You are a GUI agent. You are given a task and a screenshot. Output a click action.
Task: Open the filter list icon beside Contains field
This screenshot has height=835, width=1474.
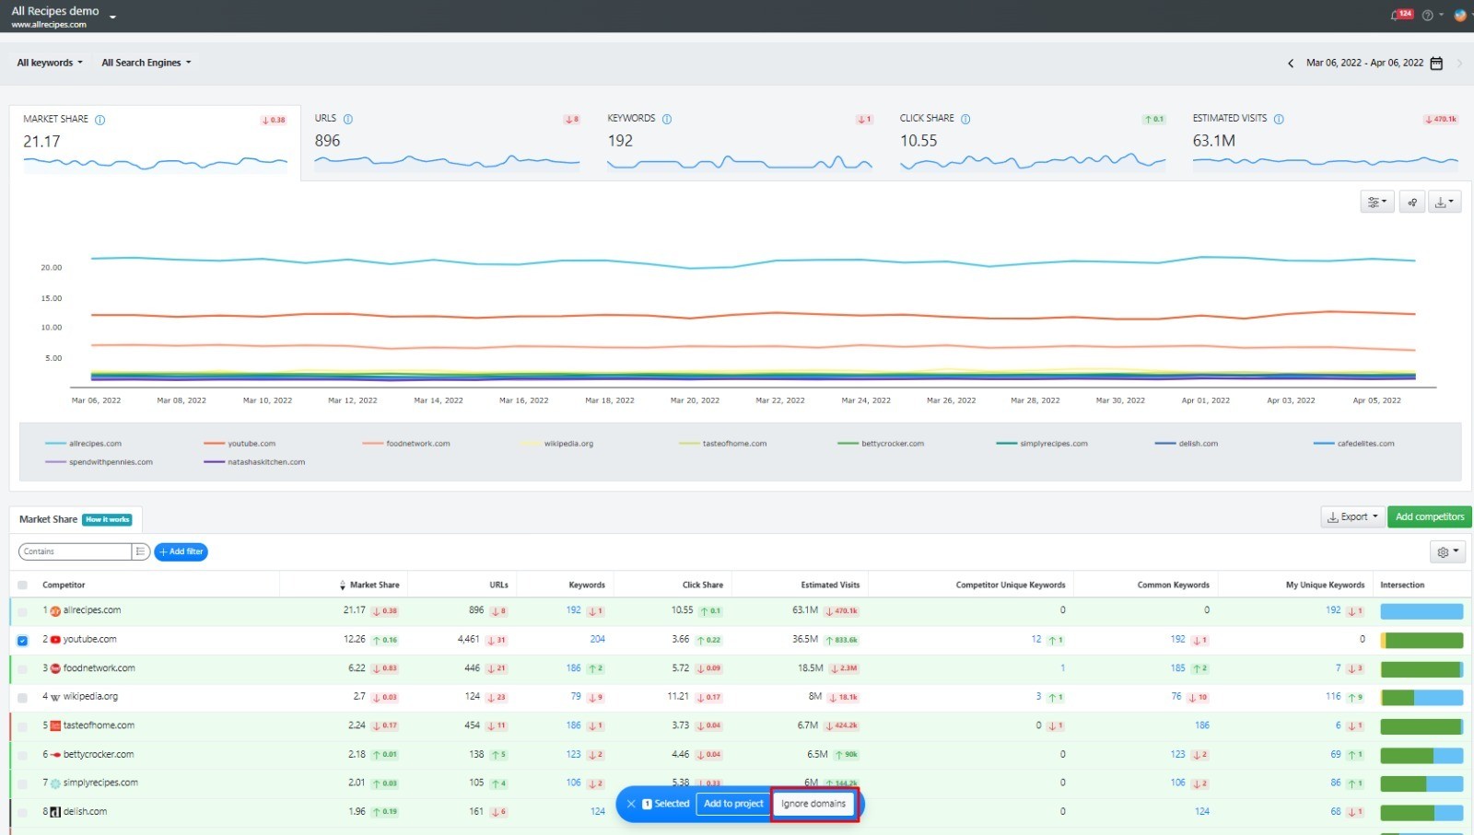click(140, 551)
